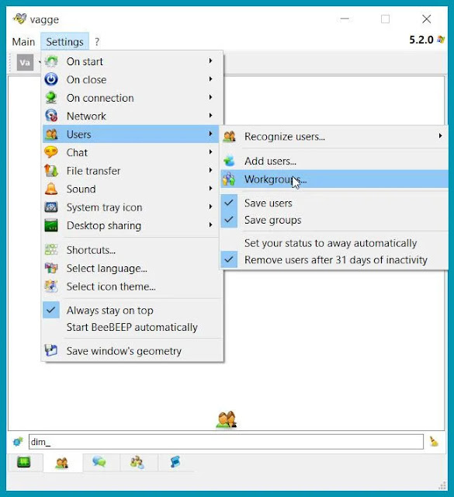
Task: Click the Network globe icon
Action: tap(51, 116)
